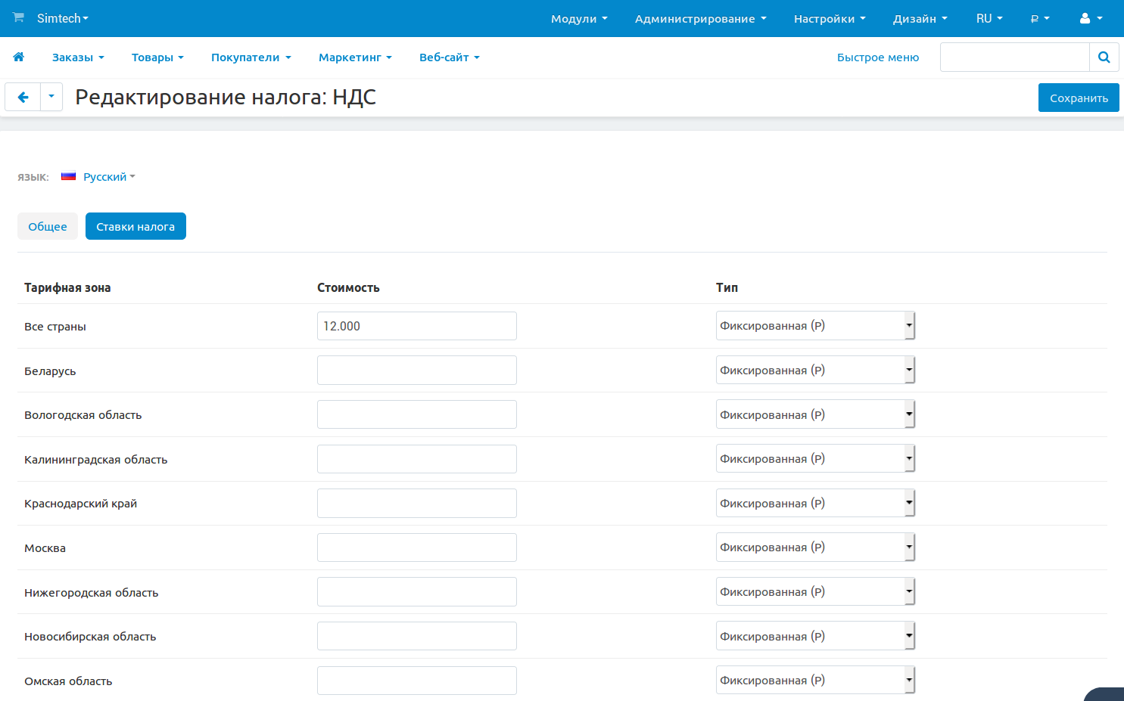Open the Товары menu
Image resolution: width=1124 pixels, height=701 pixels.
point(157,57)
